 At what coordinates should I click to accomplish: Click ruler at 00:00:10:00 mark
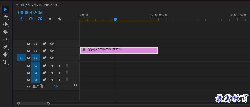pyautogui.click(x=238, y=15)
